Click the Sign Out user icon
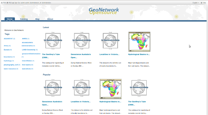This screenshot has width=208, height=115. [13, 3]
